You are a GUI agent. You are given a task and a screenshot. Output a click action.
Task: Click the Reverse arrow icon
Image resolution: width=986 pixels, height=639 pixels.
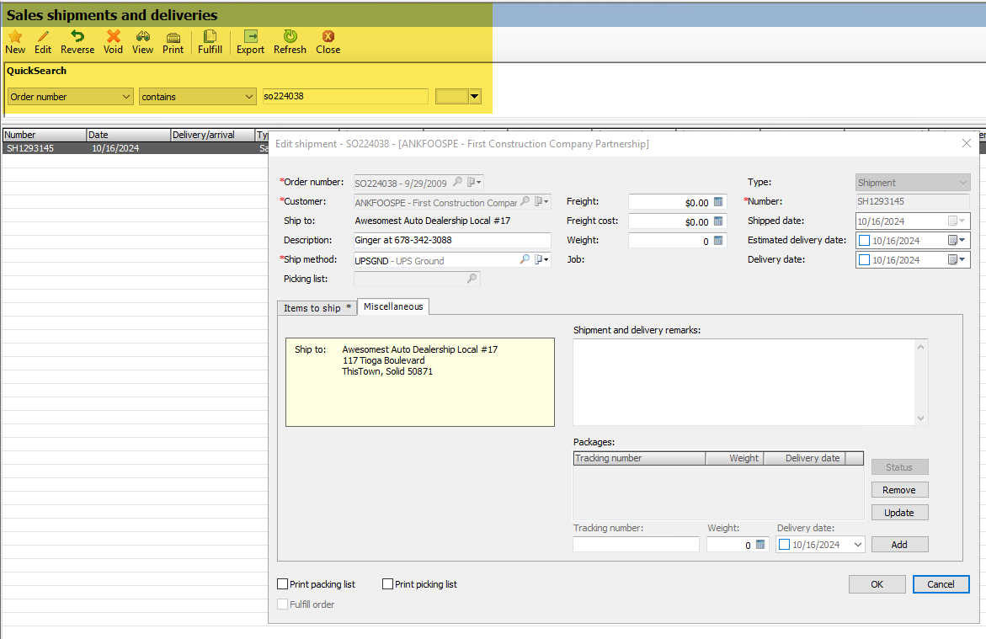click(x=77, y=36)
